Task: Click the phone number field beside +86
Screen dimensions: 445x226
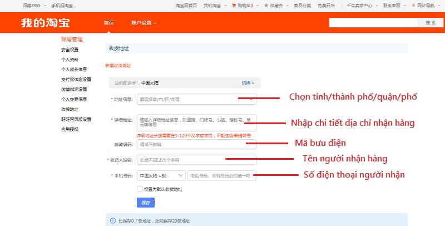Action: (221, 175)
